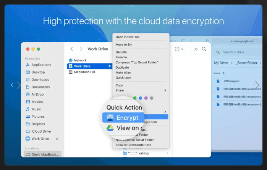Apply the grey colour tag
The width and height of the screenshot is (267, 170).
tap(152, 98)
